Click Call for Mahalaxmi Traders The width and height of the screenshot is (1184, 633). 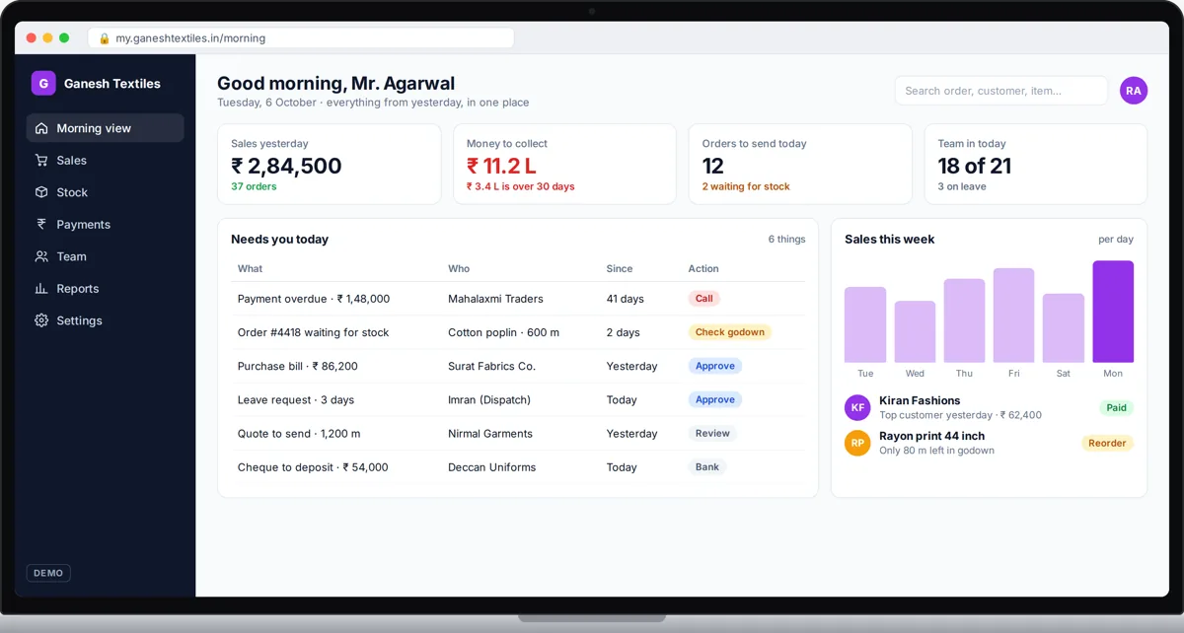[x=704, y=299]
